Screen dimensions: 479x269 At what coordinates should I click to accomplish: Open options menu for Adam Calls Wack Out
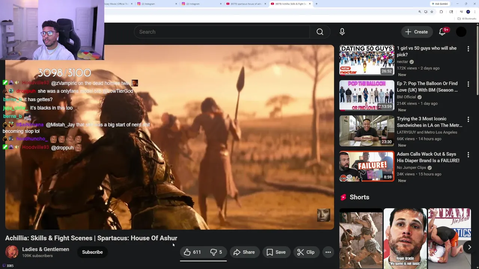pyautogui.click(x=468, y=155)
